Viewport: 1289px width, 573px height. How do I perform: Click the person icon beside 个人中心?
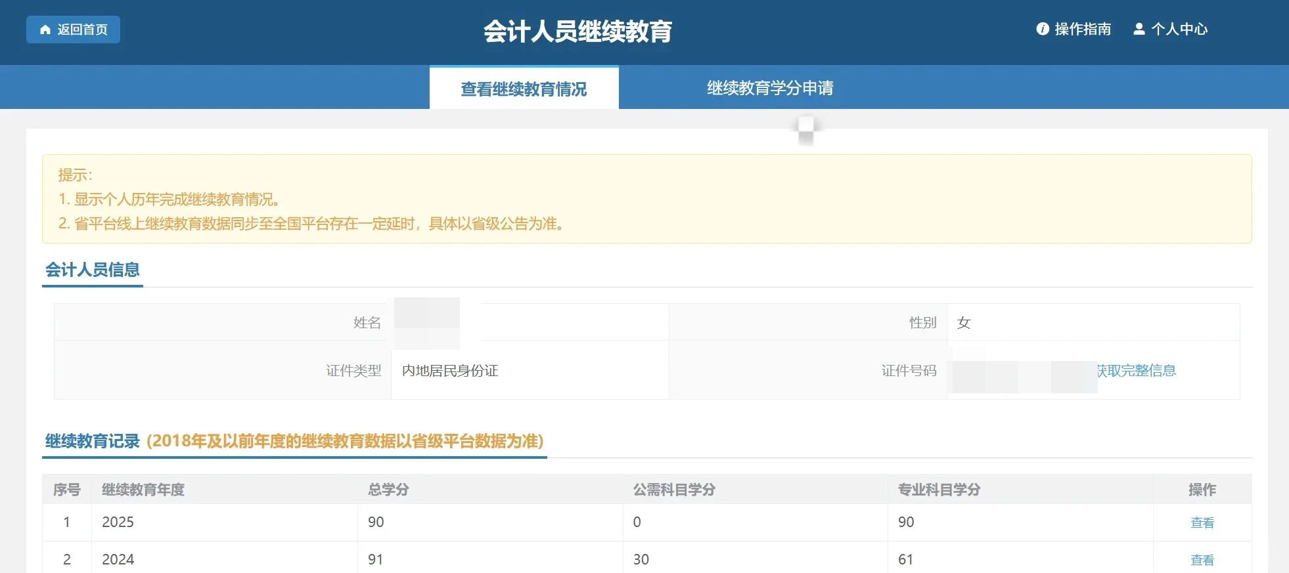point(1139,29)
